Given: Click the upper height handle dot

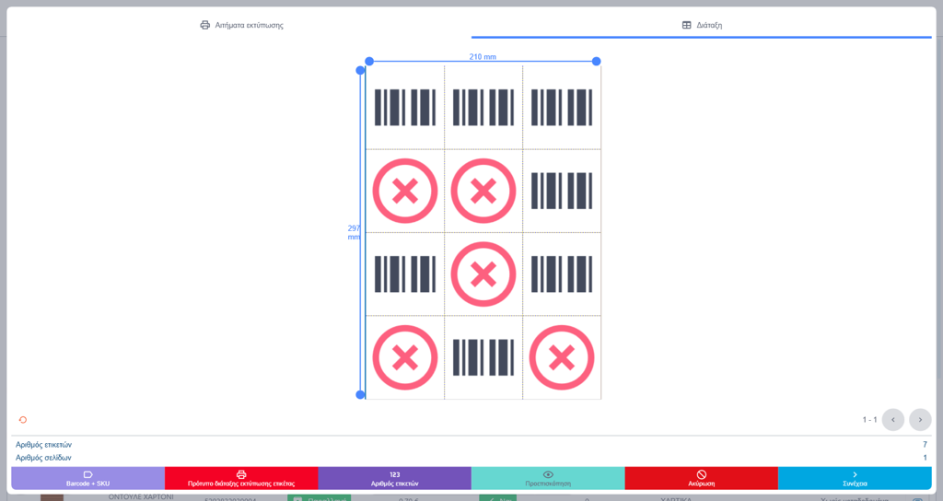Looking at the screenshot, I should 360,70.
